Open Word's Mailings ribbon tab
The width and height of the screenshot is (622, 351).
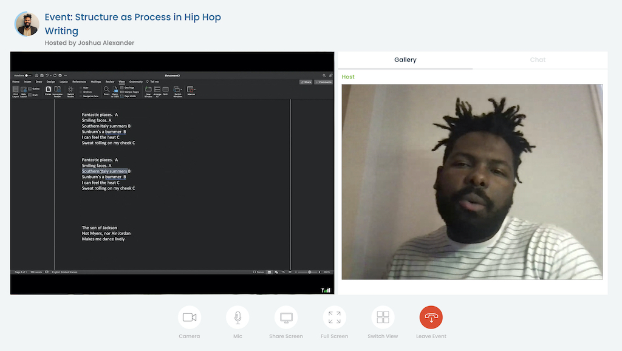(x=96, y=82)
